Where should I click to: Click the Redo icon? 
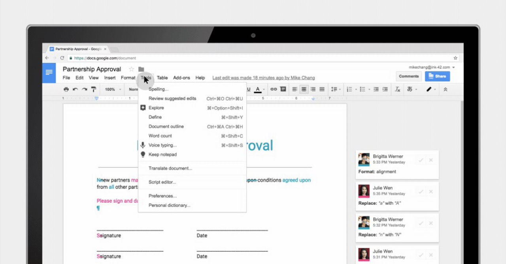pos(85,89)
